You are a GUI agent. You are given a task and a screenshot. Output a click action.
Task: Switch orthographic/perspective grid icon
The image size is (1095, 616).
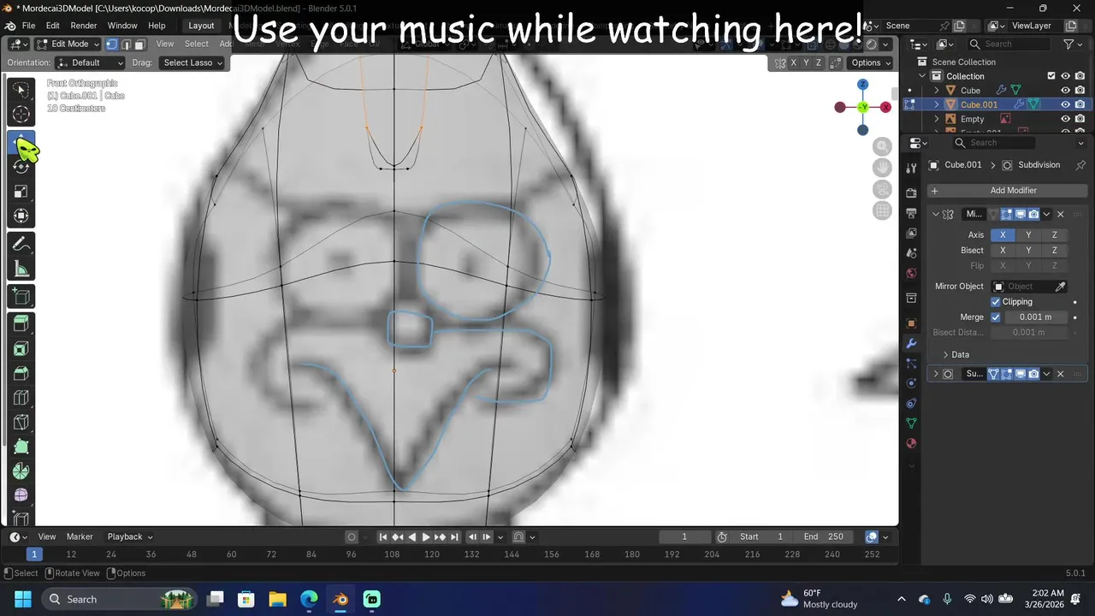tap(882, 210)
